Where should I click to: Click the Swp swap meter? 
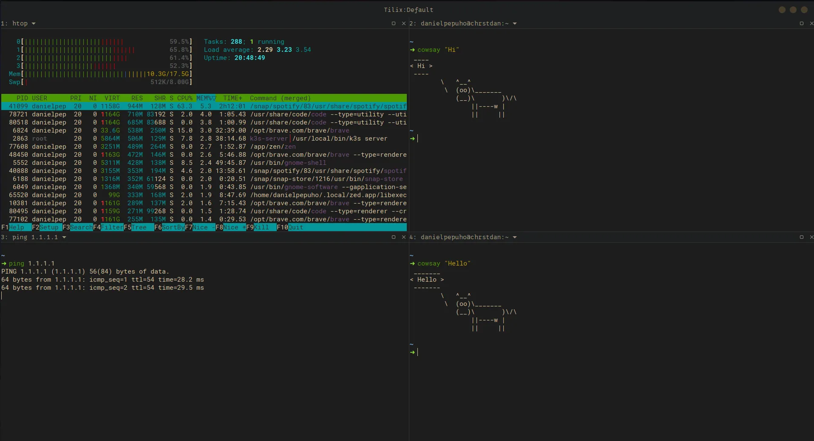coord(101,82)
